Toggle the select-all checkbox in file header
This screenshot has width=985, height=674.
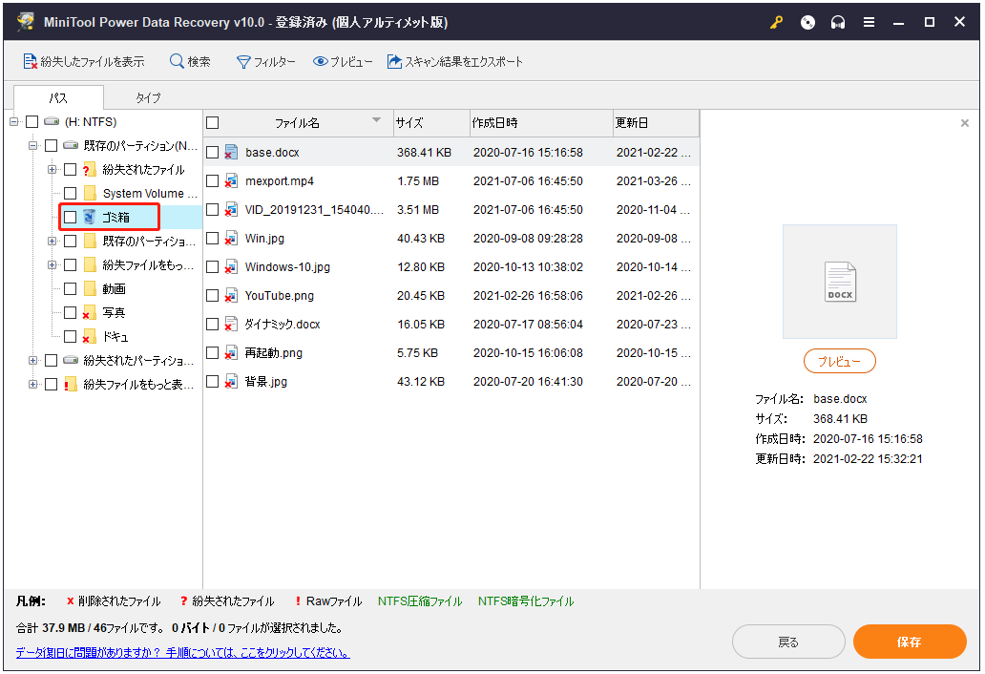pos(213,123)
